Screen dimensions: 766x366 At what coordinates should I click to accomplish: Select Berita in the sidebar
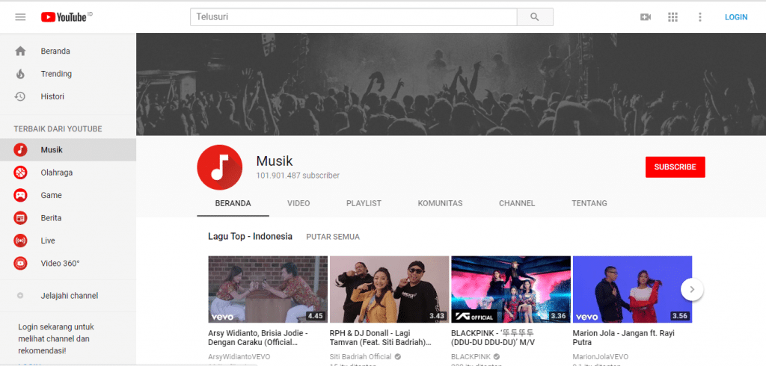[68, 217]
